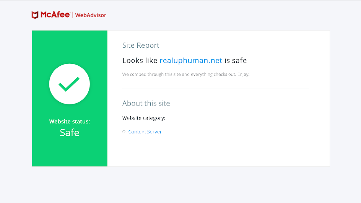
Task: Click the large Safe status text
Action: [x=70, y=133]
